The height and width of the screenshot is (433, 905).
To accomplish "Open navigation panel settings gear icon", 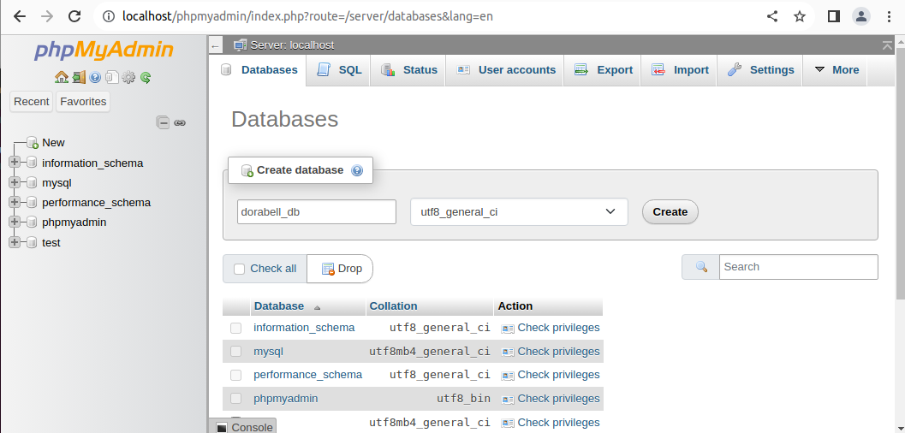I will 128,78.
